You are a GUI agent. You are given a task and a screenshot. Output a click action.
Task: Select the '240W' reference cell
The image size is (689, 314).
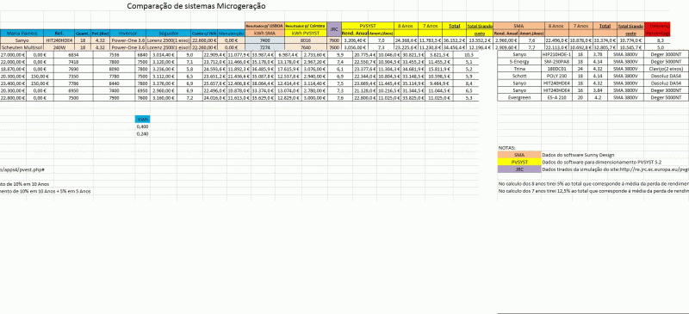pyautogui.click(x=59, y=47)
